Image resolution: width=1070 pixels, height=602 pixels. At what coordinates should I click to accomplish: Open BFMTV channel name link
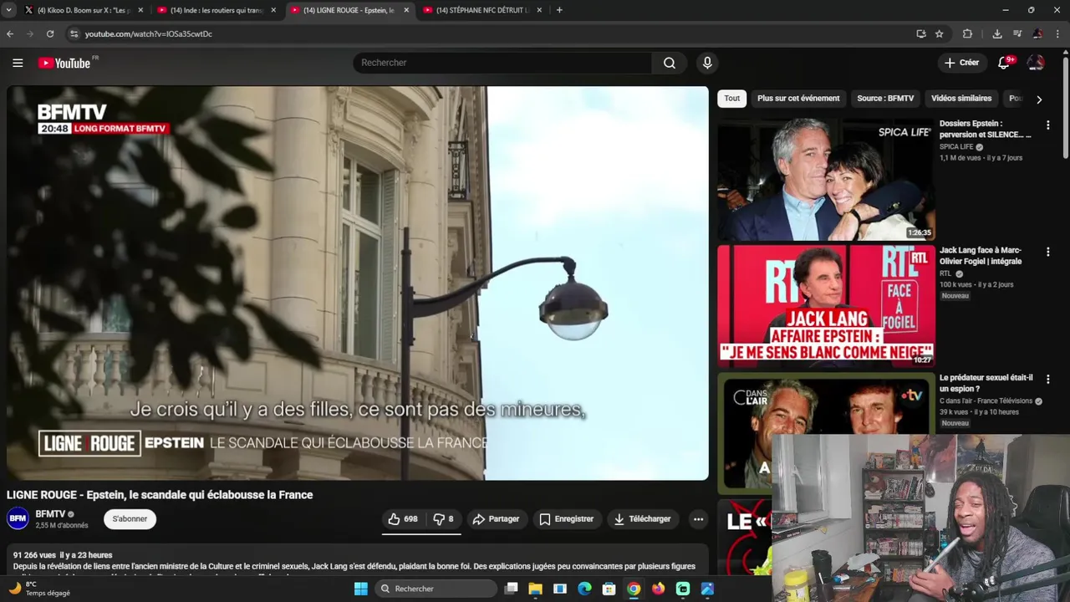pos(50,514)
